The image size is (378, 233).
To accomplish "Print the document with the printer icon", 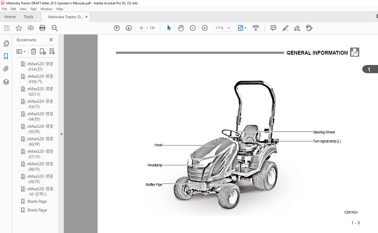I will pos(42,28).
